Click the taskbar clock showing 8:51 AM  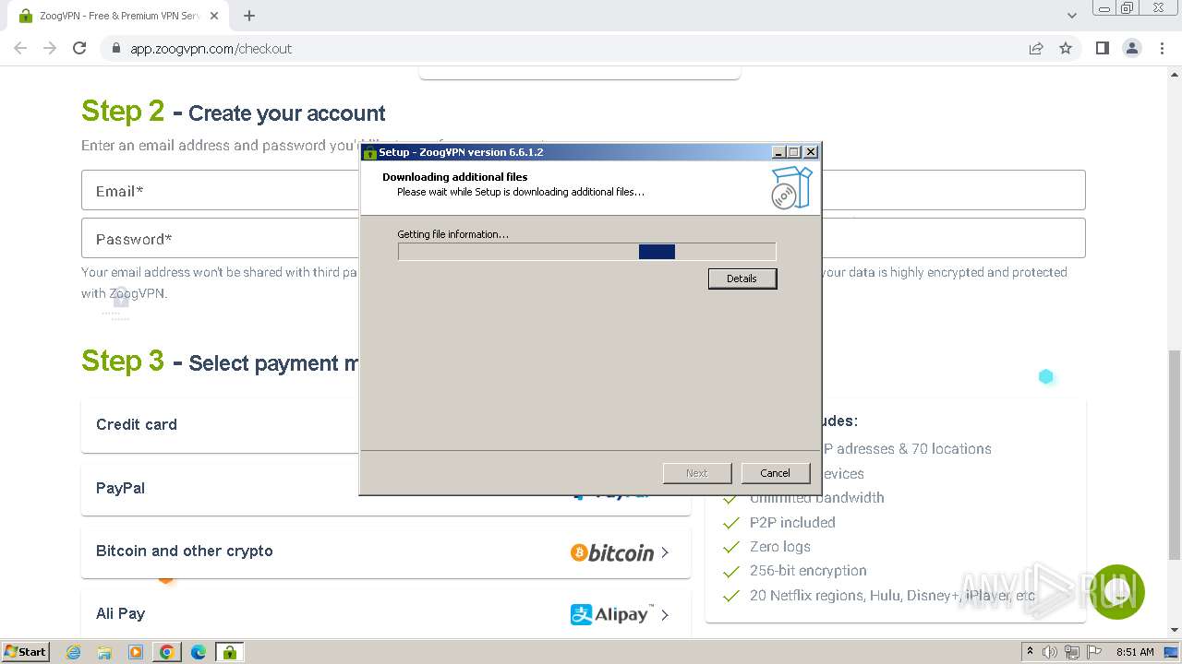point(1135,652)
